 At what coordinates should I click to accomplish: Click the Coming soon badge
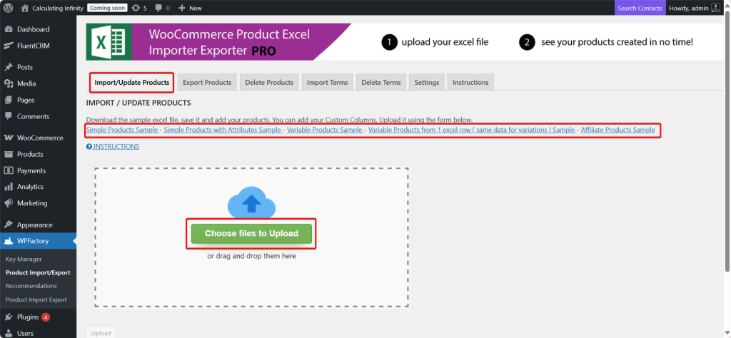click(x=107, y=8)
